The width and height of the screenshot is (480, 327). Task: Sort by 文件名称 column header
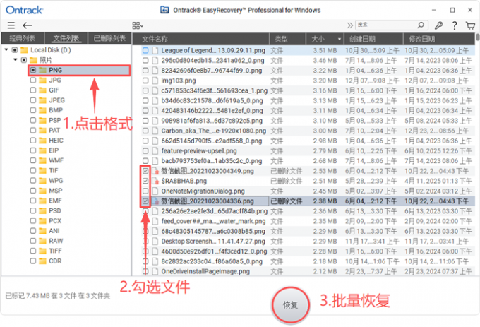click(200, 39)
